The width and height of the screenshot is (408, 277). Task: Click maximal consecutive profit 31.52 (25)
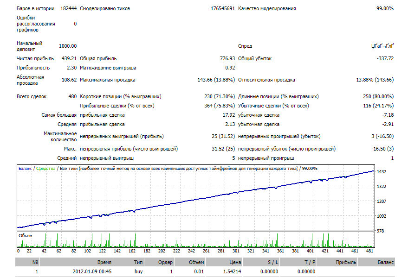pos(223,149)
